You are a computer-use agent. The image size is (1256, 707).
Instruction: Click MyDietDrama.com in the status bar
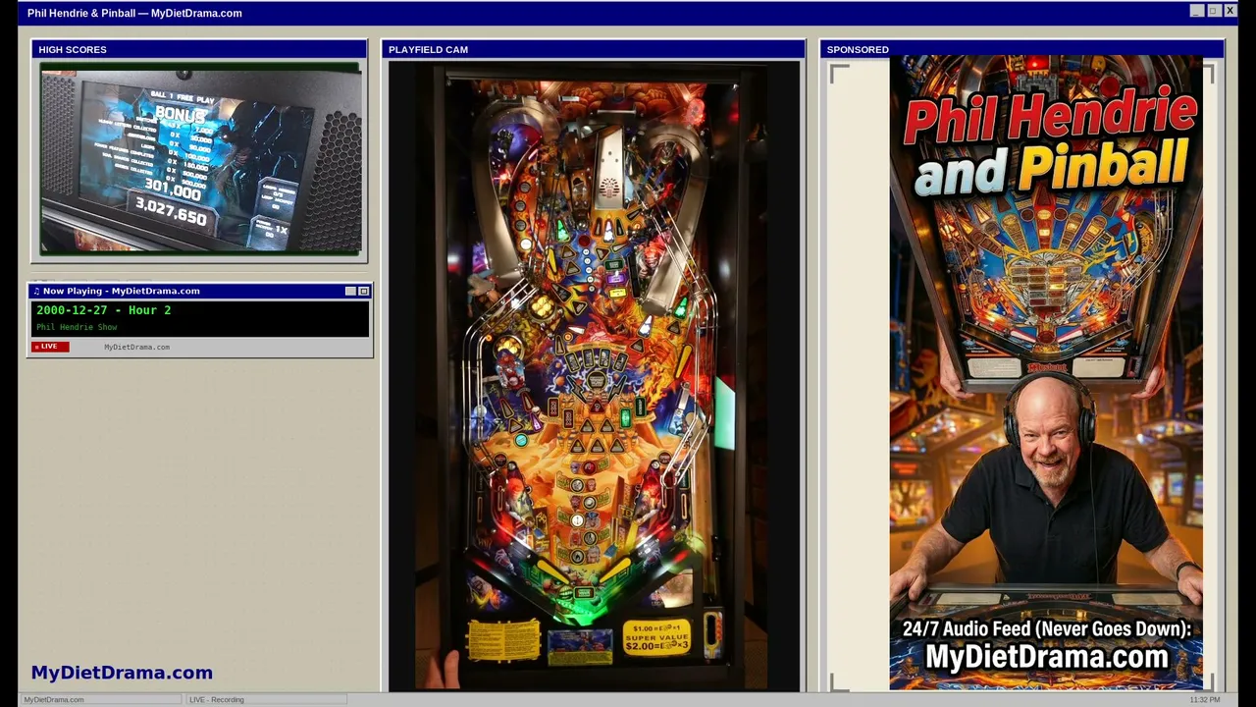(x=54, y=699)
